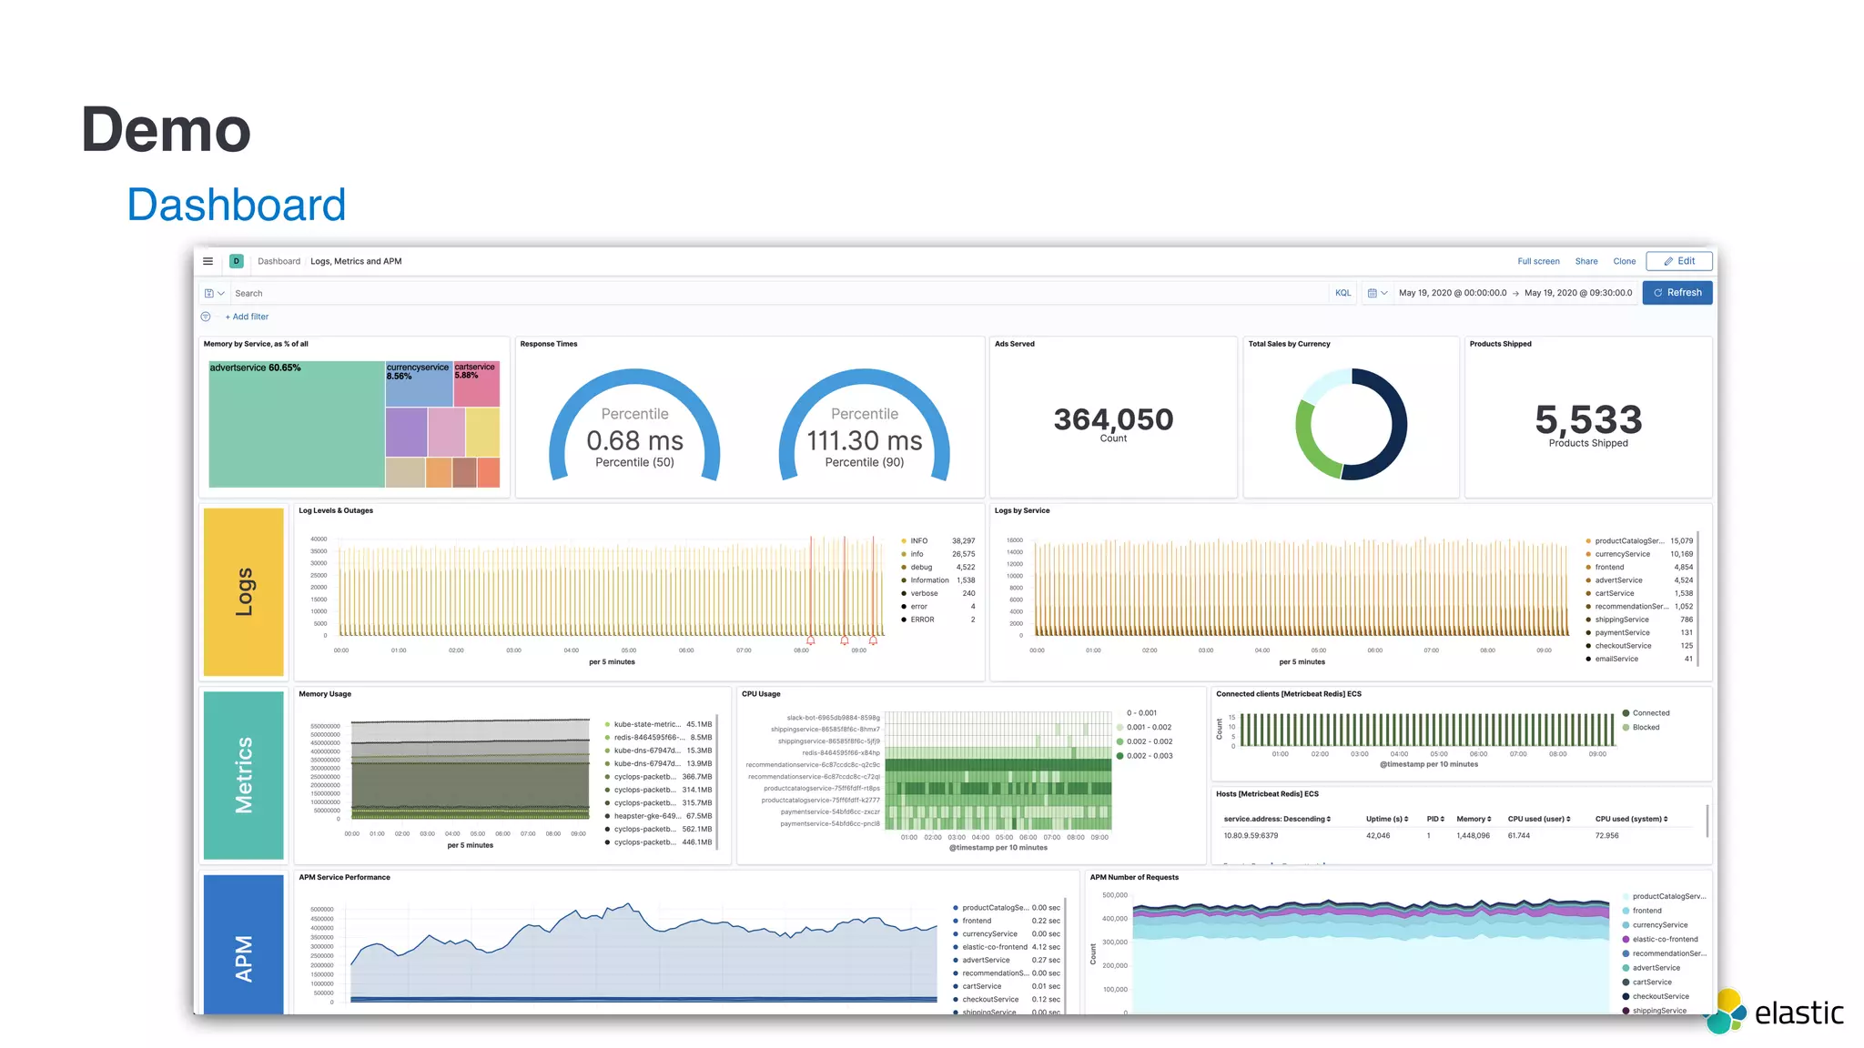Sort Hosts table by Memory

pos(1474,819)
